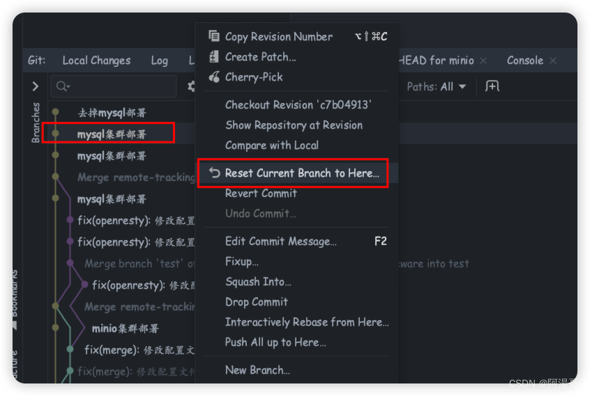Open the Paths: All dropdown
590x396 pixels.
point(437,87)
